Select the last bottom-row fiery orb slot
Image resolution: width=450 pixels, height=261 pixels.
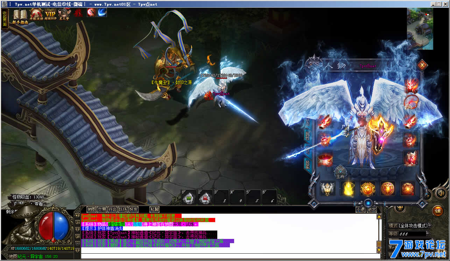(408, 188)
